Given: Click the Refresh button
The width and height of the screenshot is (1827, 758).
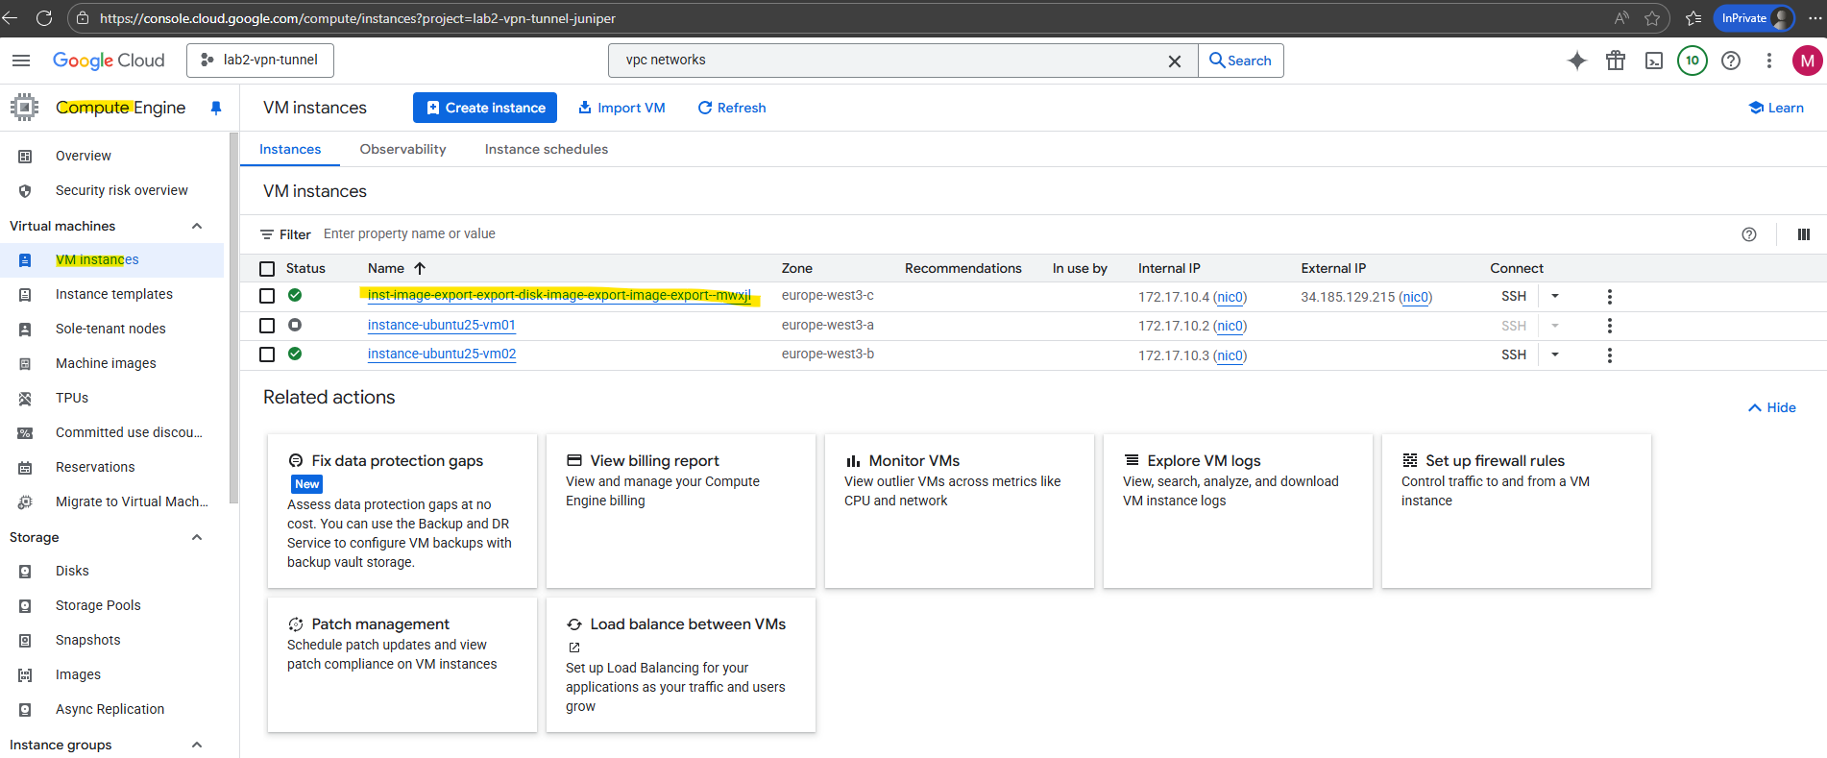Looking at the screenshot, I should 732,108.
